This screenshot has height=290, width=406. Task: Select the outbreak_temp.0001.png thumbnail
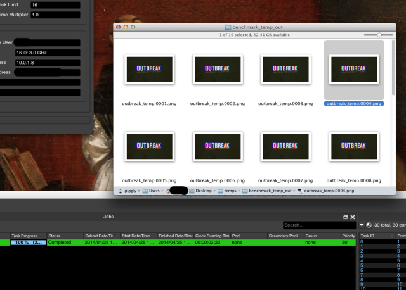click(150, 69)
